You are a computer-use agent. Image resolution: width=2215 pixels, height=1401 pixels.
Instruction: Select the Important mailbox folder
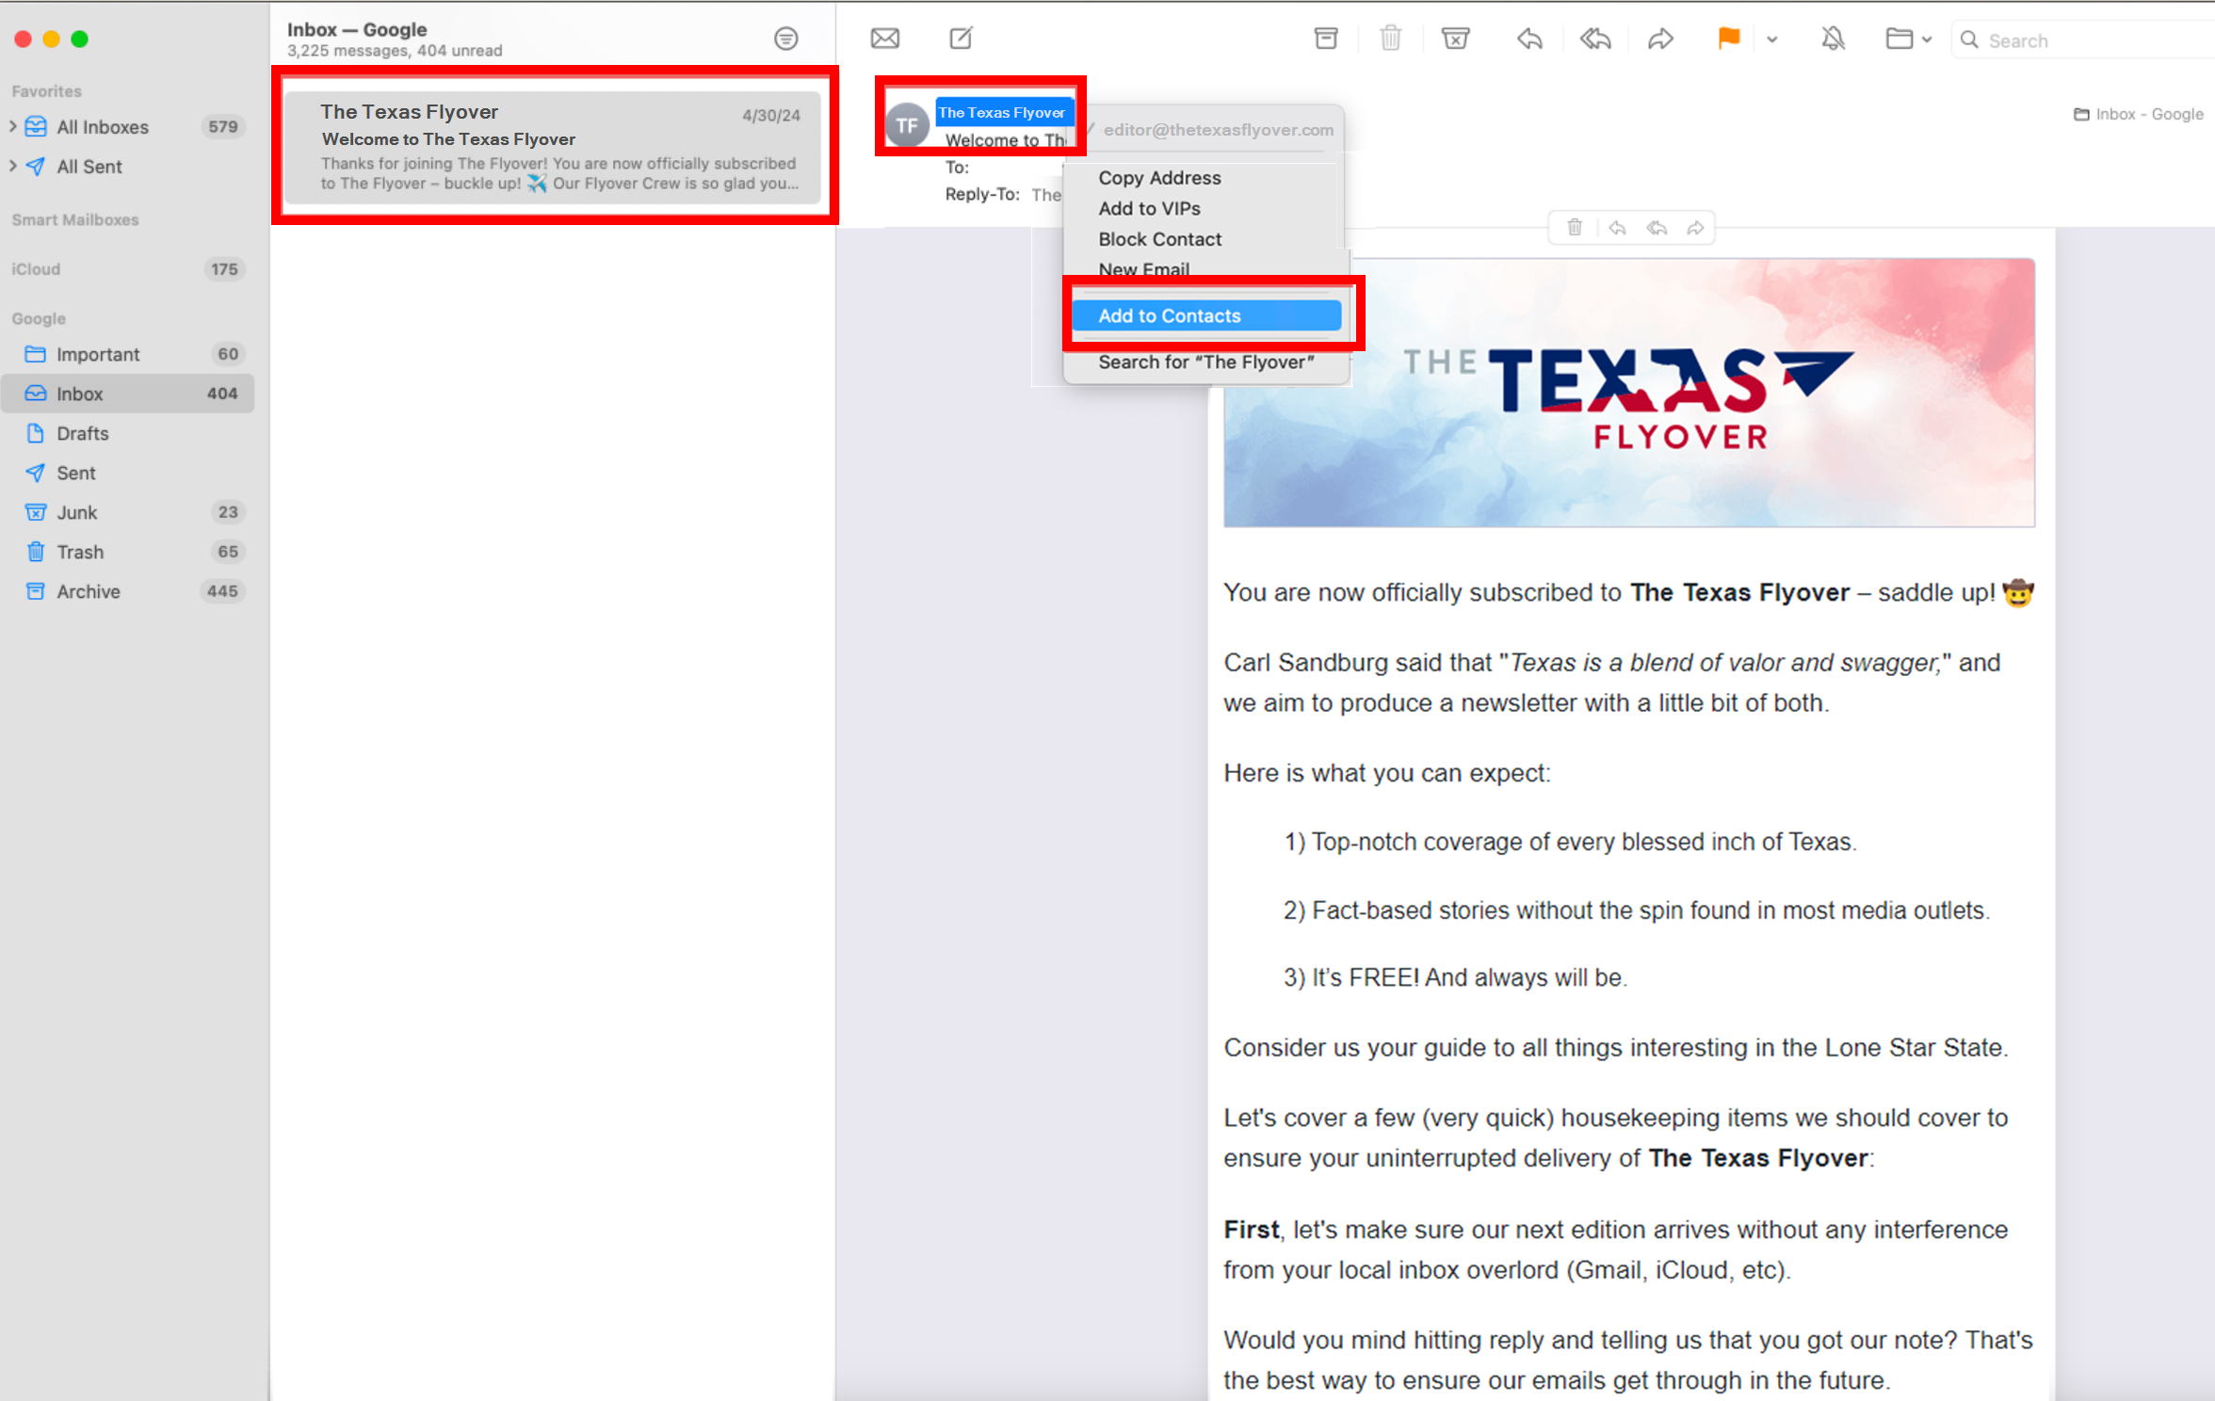pos(129,354)
